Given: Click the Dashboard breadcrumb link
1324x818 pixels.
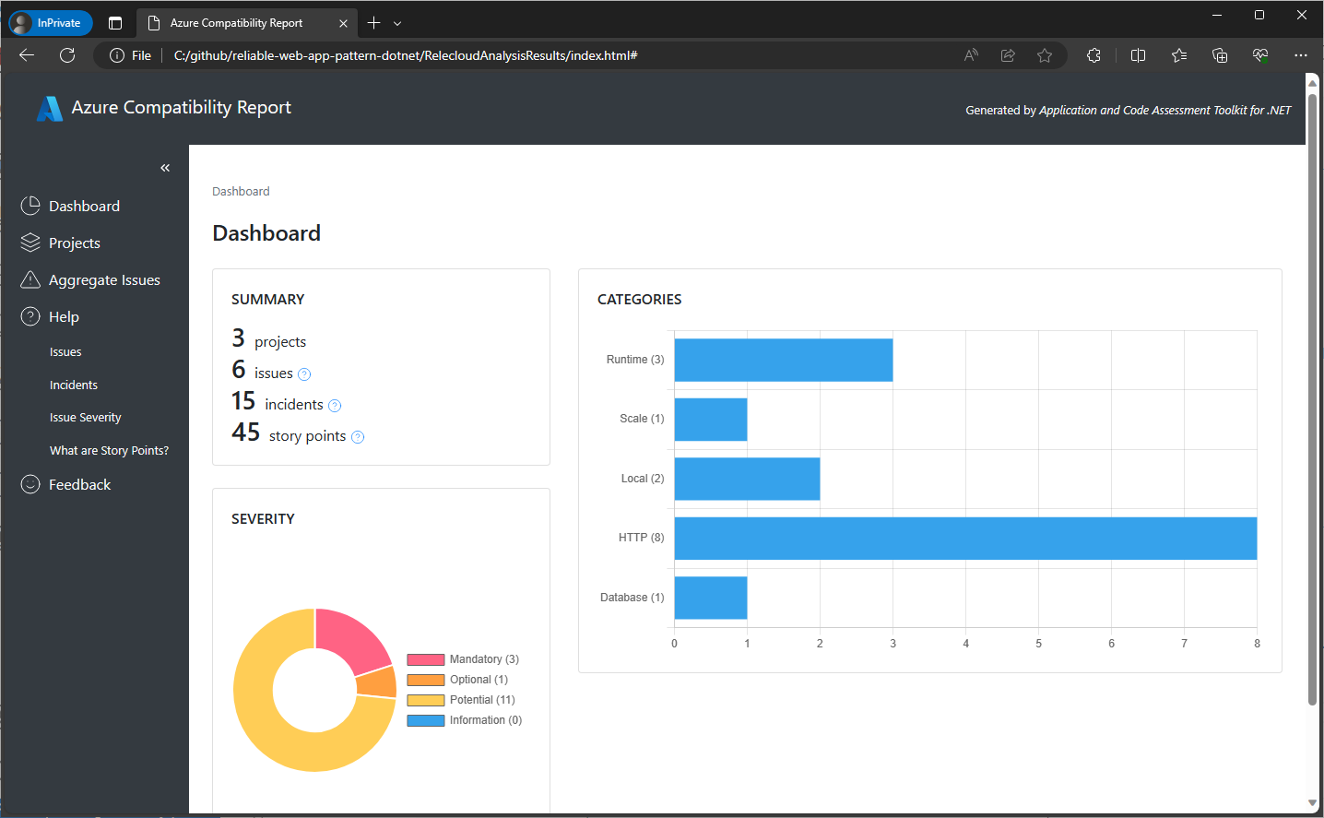Looking at the screenshot, I should pyautogui.click(x=241, y=191).
